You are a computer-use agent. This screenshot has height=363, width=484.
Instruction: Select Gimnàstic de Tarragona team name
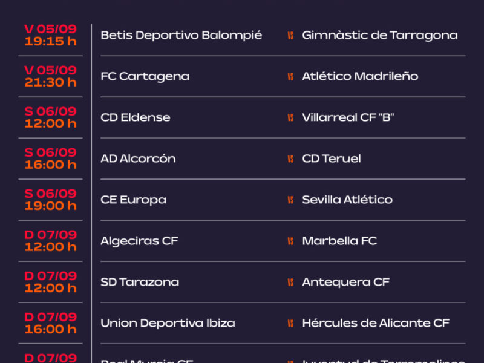[x=380, y=36]
